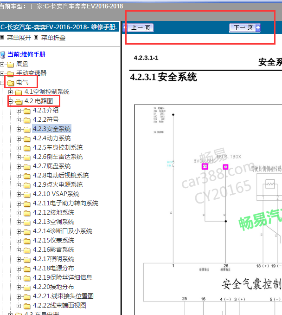This screenshot has height=315, width=282.
Task: Expand the 手动变速器 tree node
Action: click(x=2, y=73)
